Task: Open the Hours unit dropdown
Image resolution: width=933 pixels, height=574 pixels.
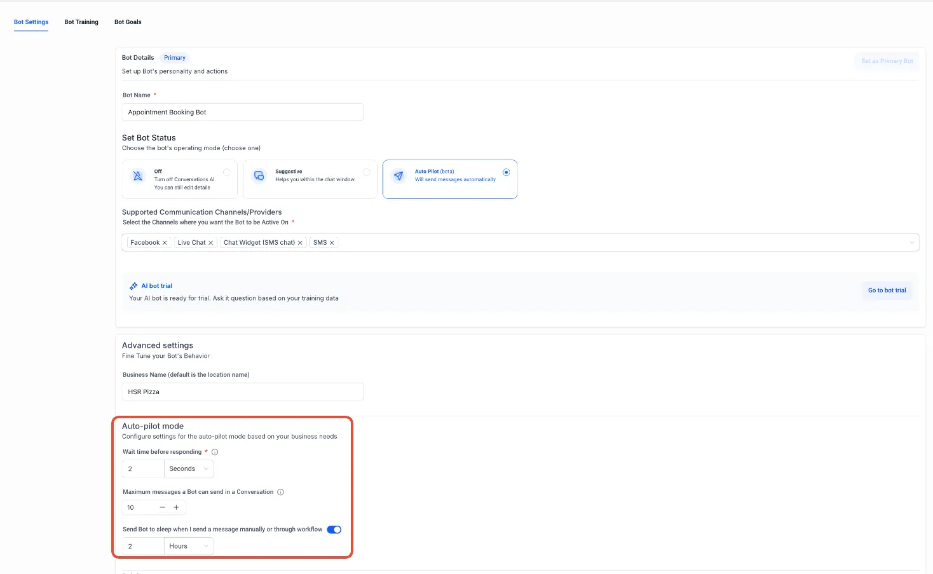Action: [189, 547]
